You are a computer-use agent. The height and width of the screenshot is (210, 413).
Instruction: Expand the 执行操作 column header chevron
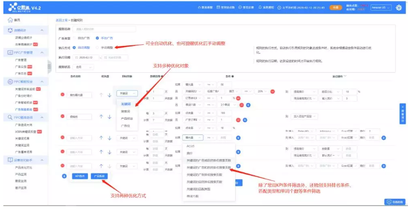pos(345,76)
